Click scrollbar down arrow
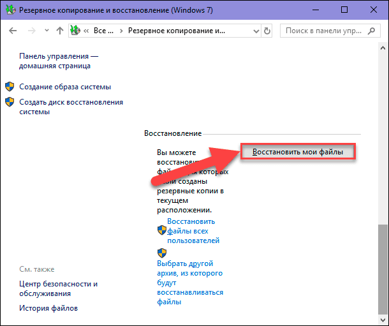Image resolution: width=389 pixels, height=326 pixels. coord(383,320)
